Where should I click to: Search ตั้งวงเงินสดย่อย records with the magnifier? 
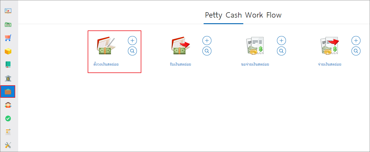tap(132, 51)
